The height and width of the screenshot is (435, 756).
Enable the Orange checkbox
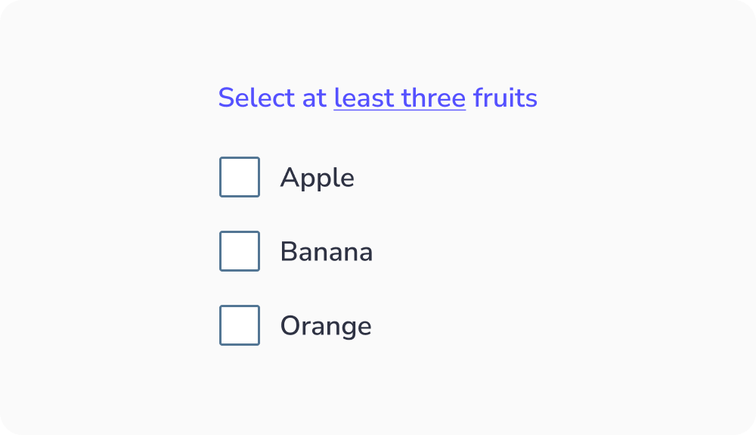[x=240, y=325]
